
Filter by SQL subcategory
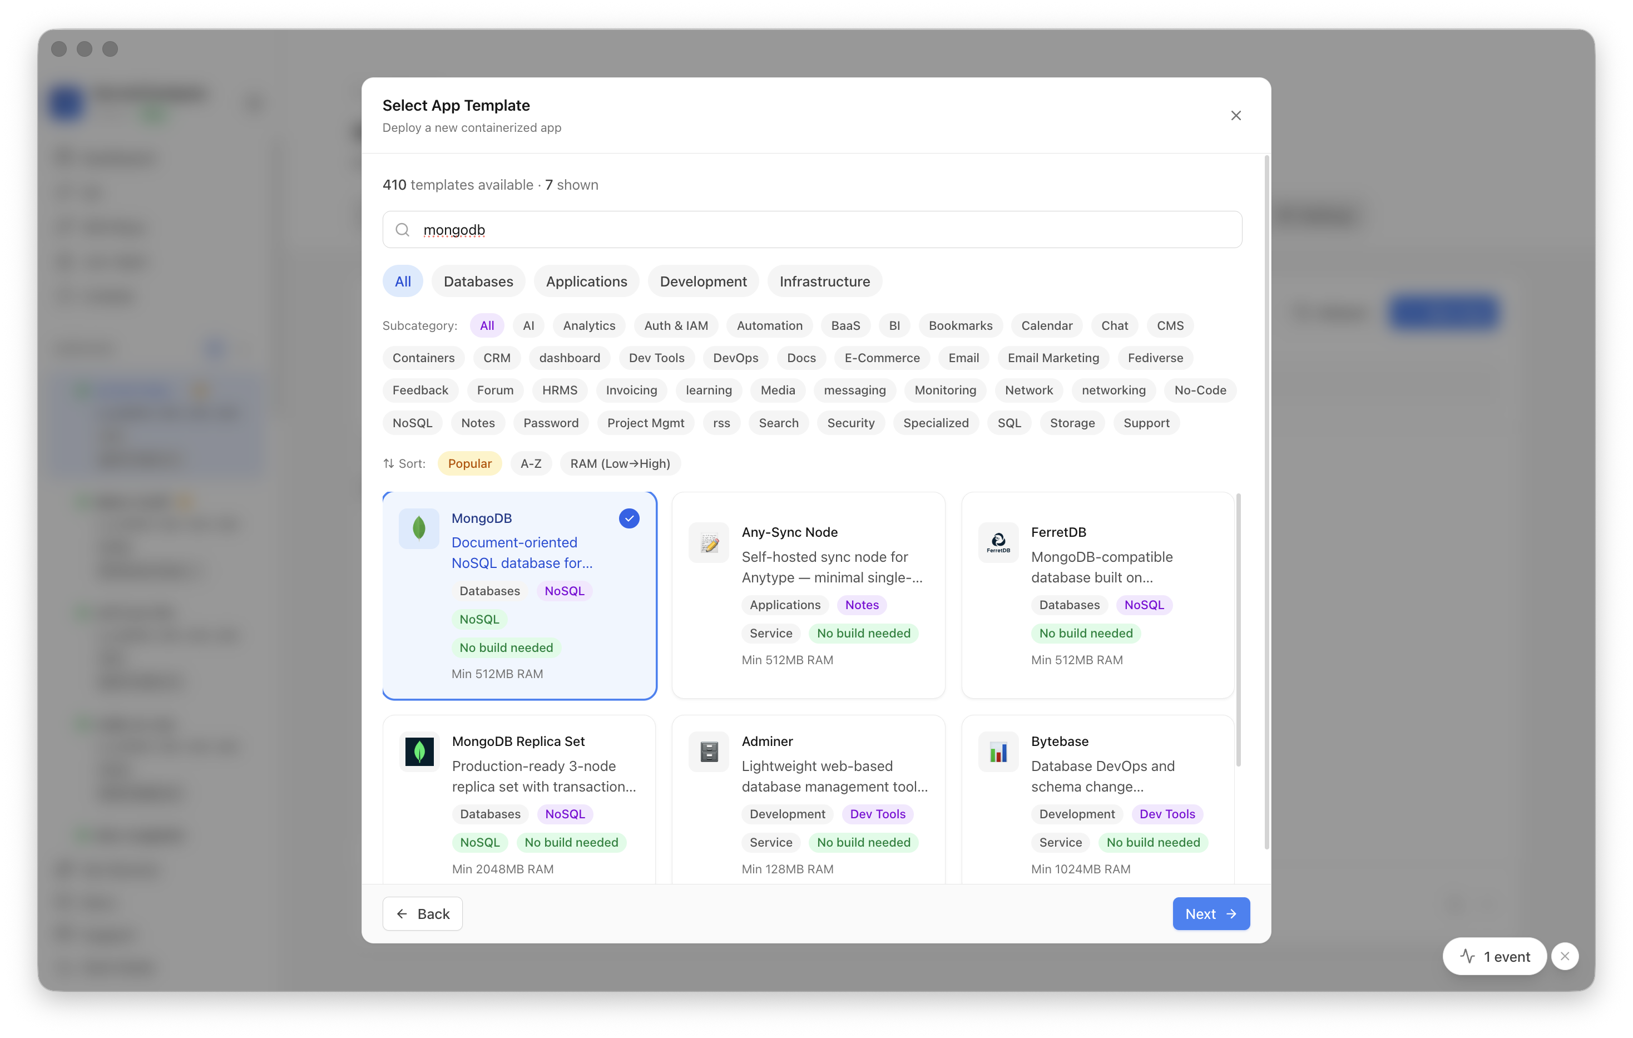(x=1008, y=423)
